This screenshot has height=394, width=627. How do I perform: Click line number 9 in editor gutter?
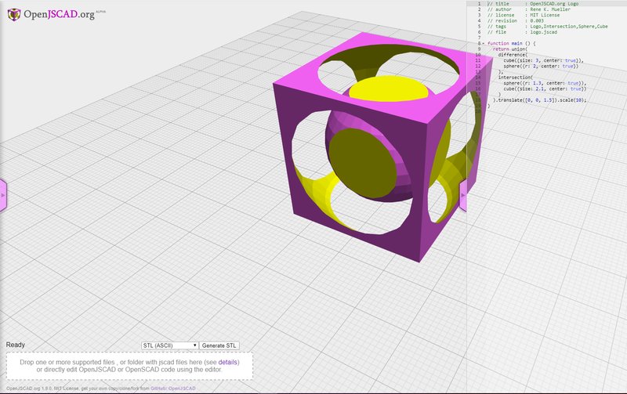477,49
